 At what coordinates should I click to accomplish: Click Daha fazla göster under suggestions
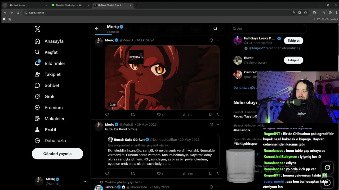coord(245,88)
